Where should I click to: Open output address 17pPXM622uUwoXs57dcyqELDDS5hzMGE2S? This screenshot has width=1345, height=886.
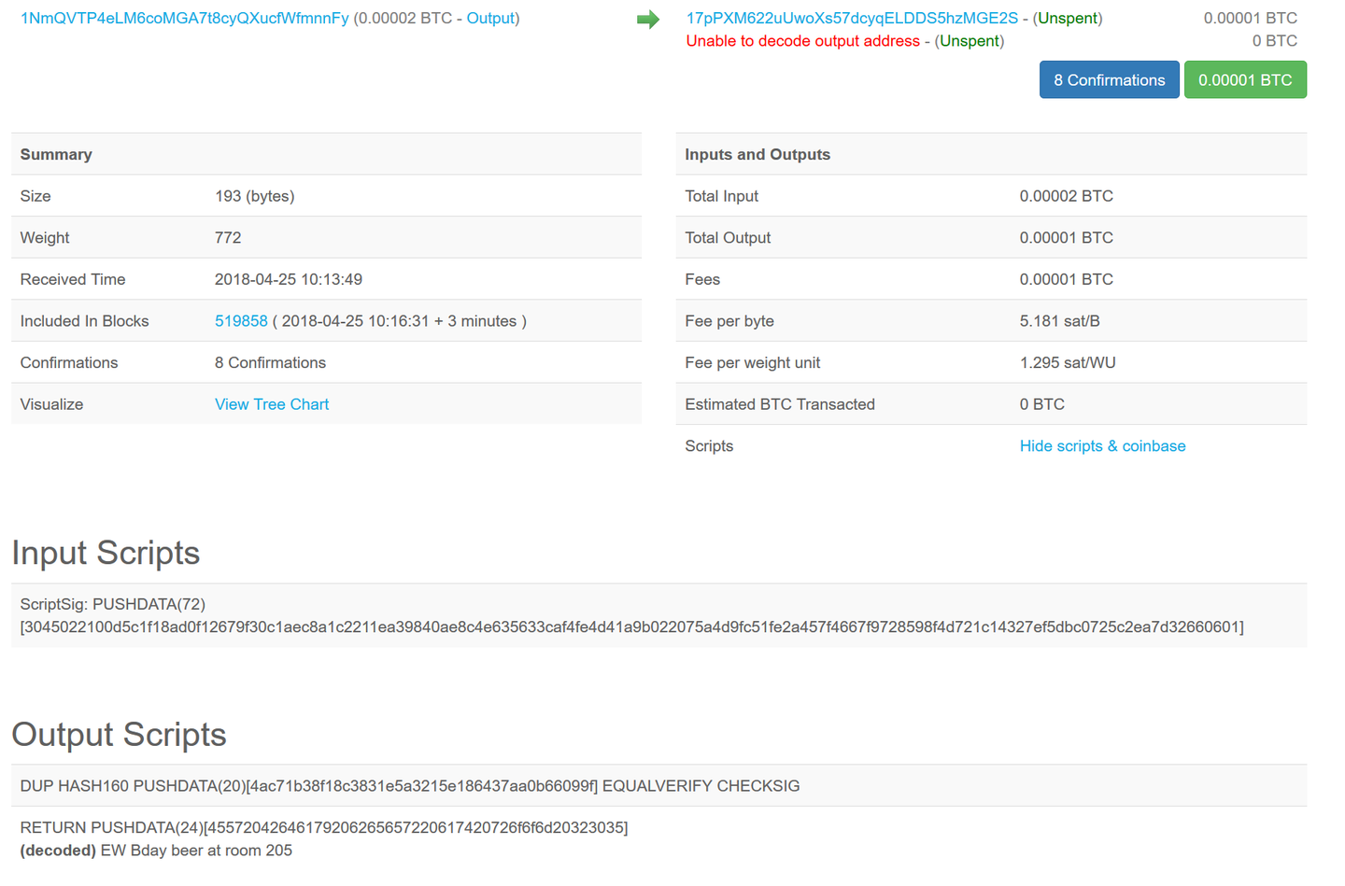click(x=852, y=19)
